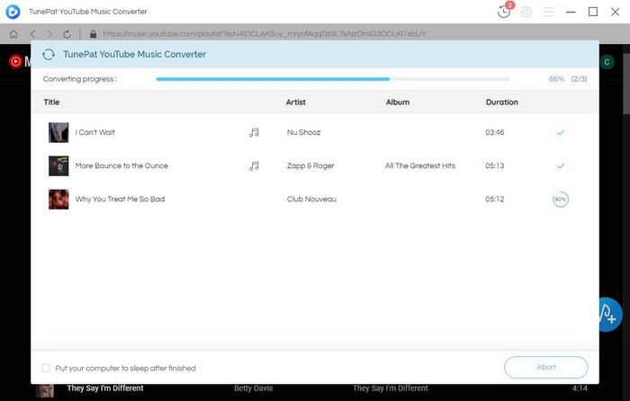Click the Duration column header
Viewport: 630px width, 401px height.
[x=502, y=102]
